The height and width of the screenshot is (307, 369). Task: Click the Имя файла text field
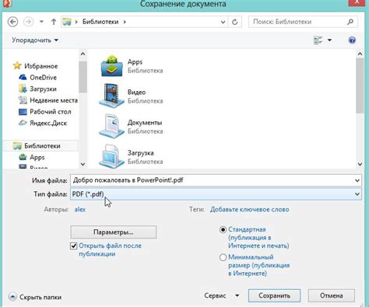(212, 180)
